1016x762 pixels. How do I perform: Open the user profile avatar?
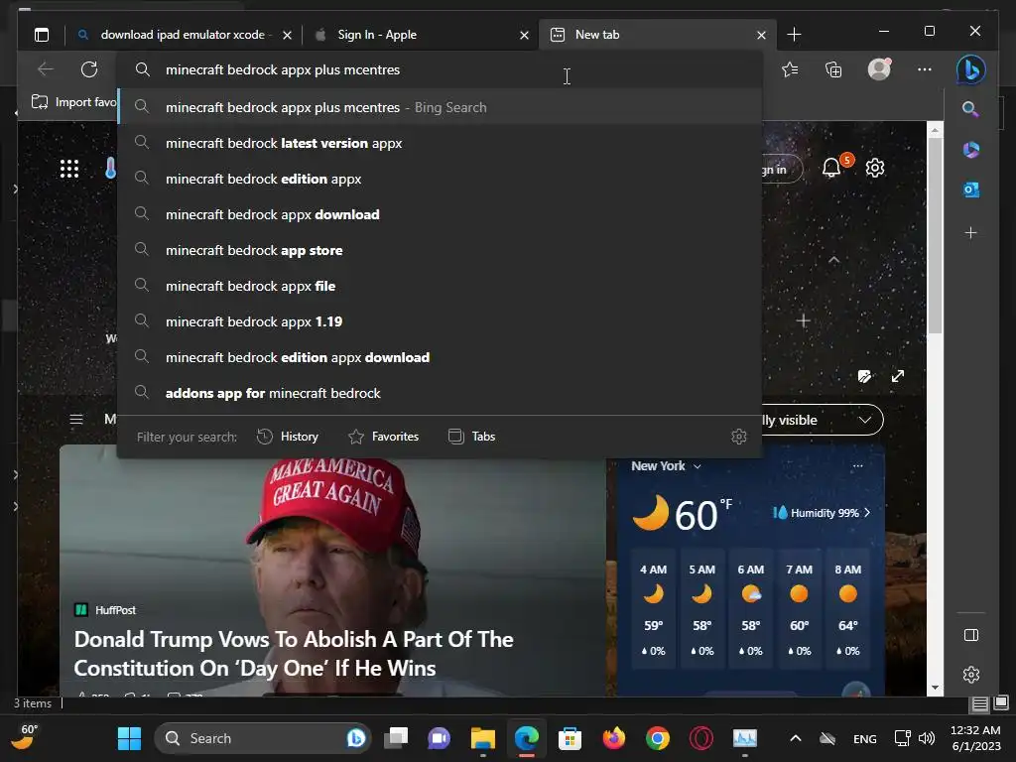(879, 68)
